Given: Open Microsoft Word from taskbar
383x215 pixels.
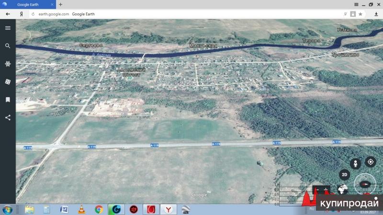Looking at the screenshot, I should [x=64, y=210].
